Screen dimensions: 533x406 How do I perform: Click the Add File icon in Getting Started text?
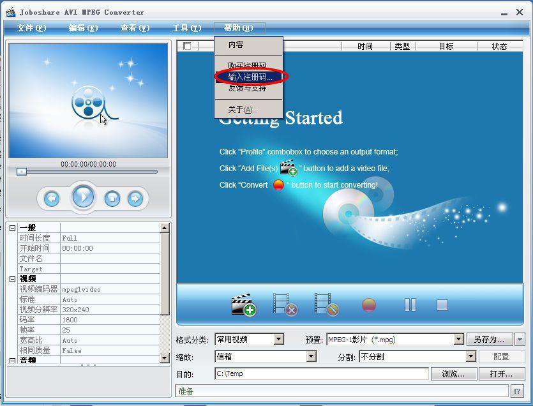[x=289, y=168]
